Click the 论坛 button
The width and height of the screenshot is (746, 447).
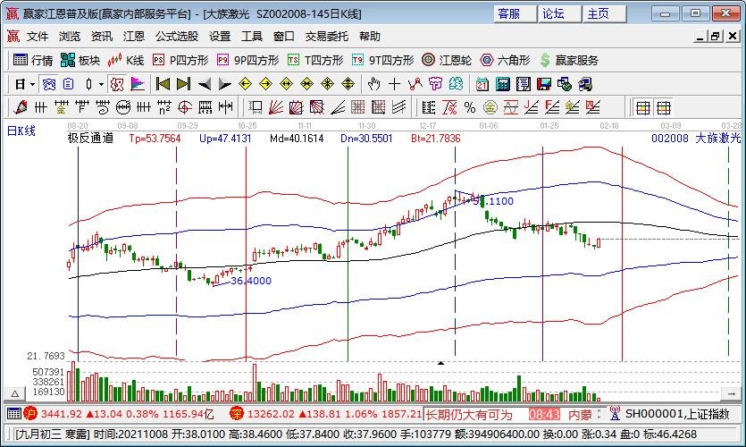tap(559, 13)
